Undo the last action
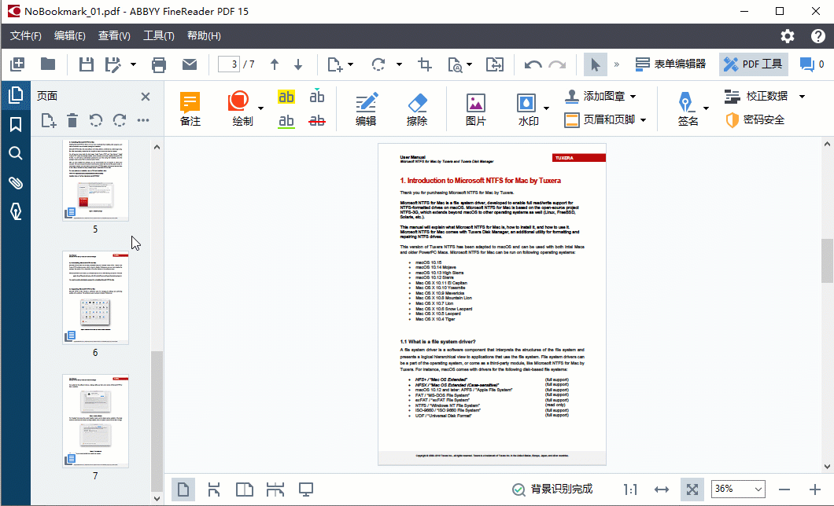 [533, 64]
